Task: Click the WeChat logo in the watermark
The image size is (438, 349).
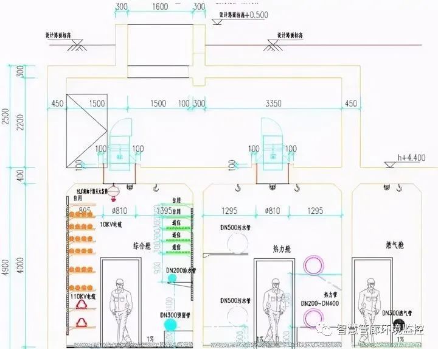Action: (x=329, y=330)
